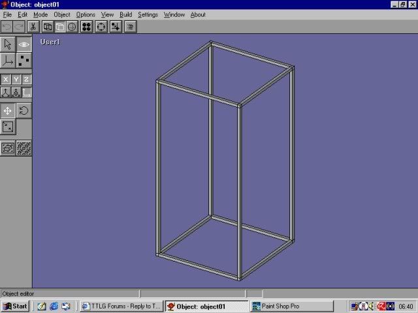The image size is (418, 313).
Task: Open the Mode menu
Action: click(40, 14)
